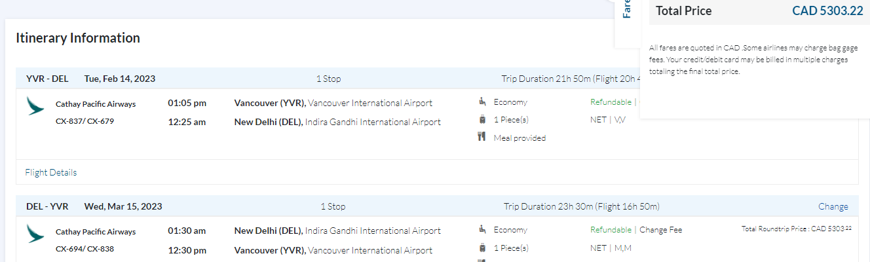Select the YVR - DEL segment header
The width and height of the screenshot is (870, 262).
coord(47,79)
